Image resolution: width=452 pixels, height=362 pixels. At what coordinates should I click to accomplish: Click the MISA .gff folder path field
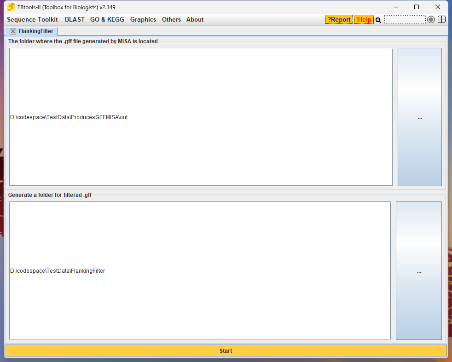pyautogui.click(x=201, y=117)
